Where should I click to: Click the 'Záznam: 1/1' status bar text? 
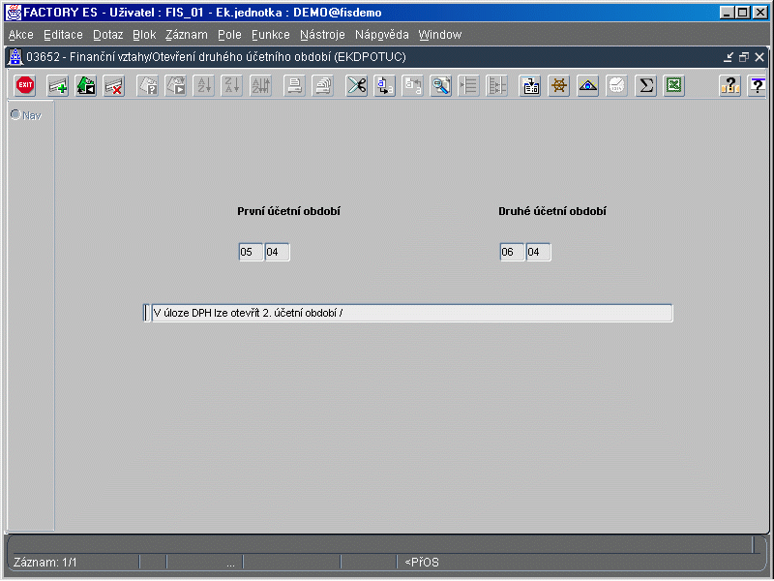point(45,563)
